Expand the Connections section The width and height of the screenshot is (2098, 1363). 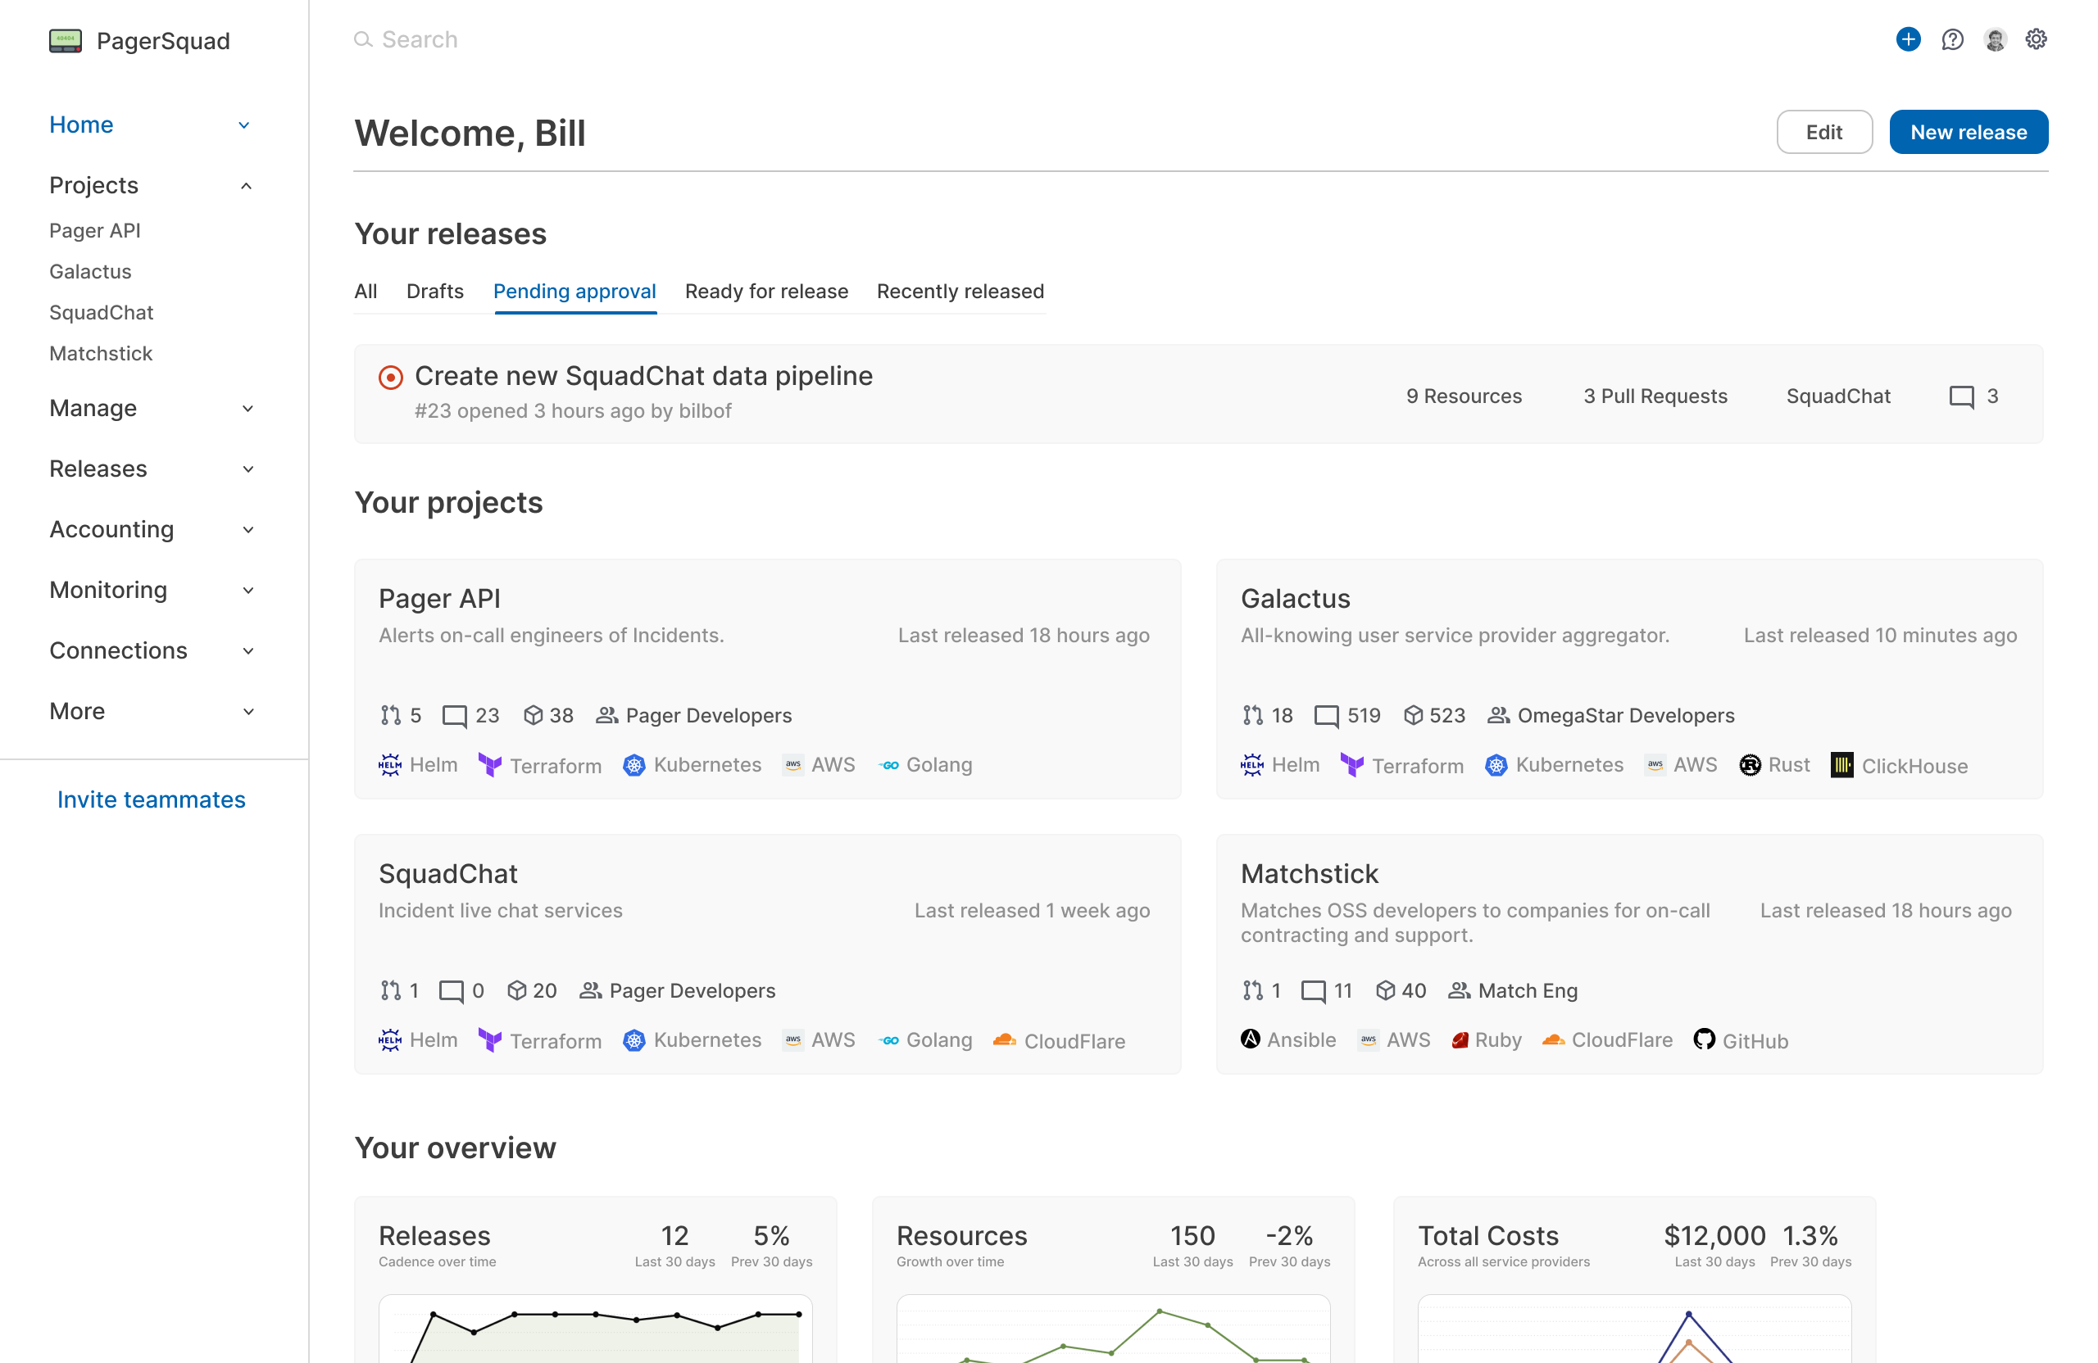(x=247, y=651)
